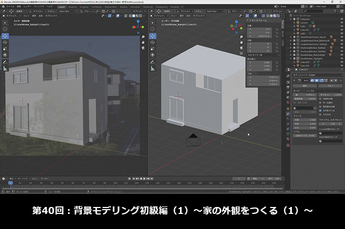Toggle SmallWindow_BottomRight collection checkbox
The width and height of the screenshot is (345, 229).
click(x=294, y=55)
